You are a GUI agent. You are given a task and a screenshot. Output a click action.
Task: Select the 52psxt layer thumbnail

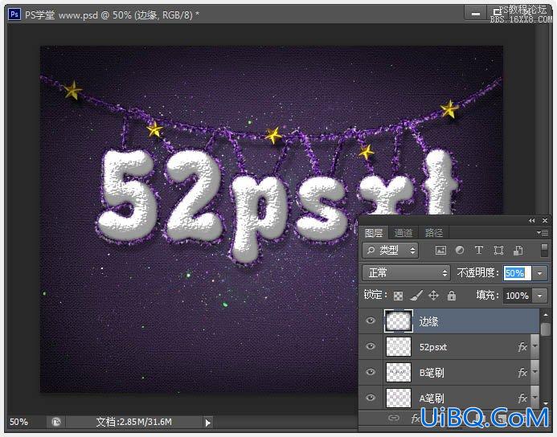click(398, 346)
